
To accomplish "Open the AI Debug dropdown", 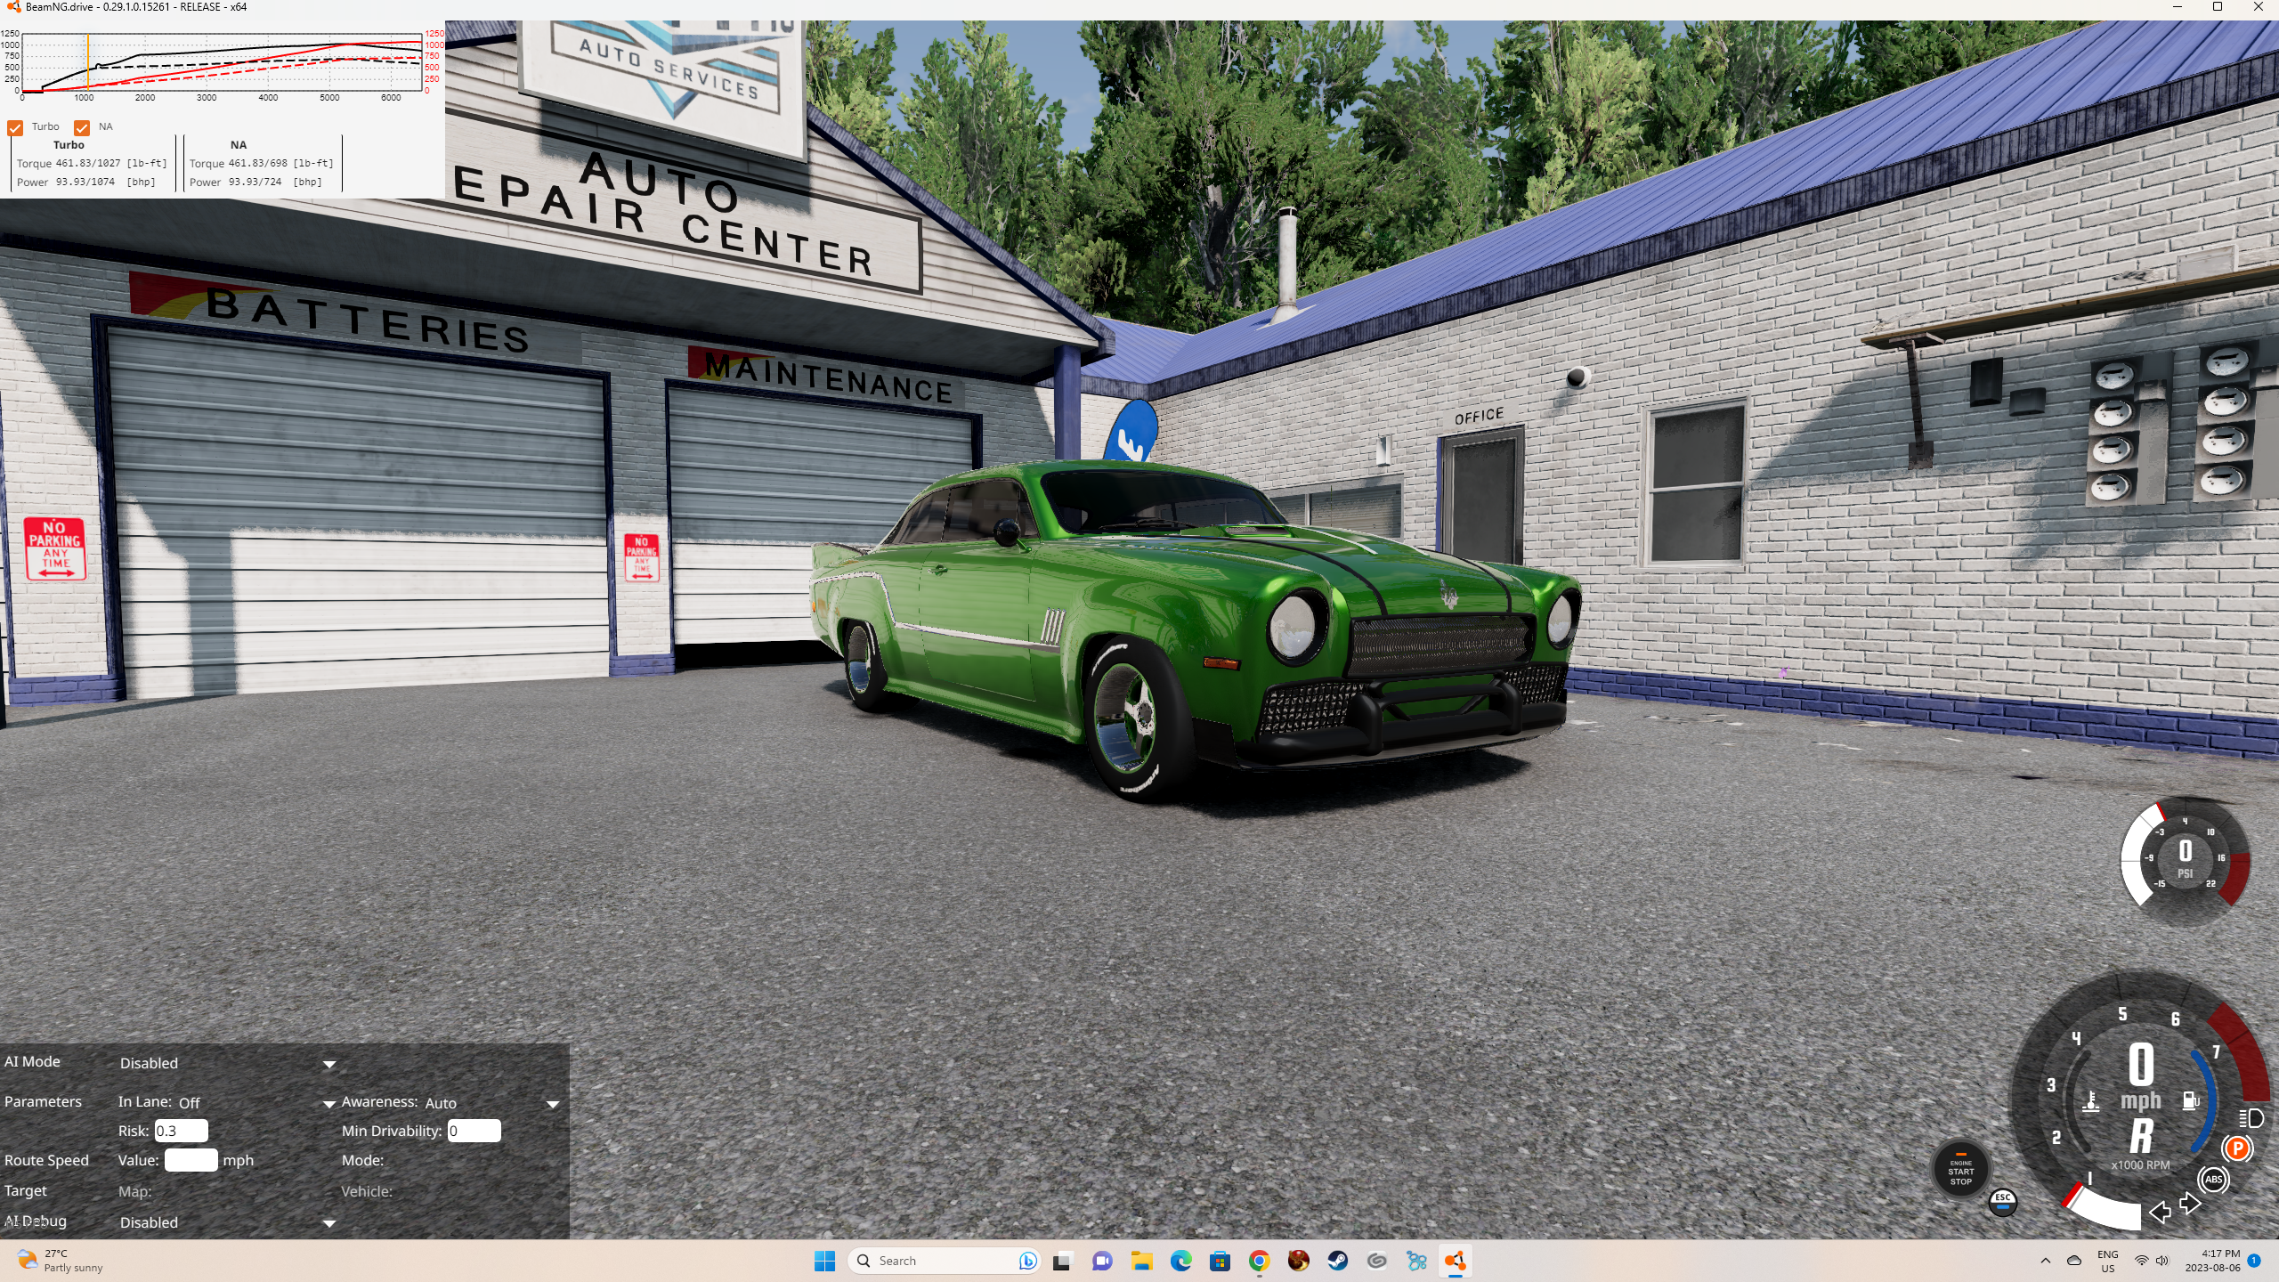I will 227,1222.
